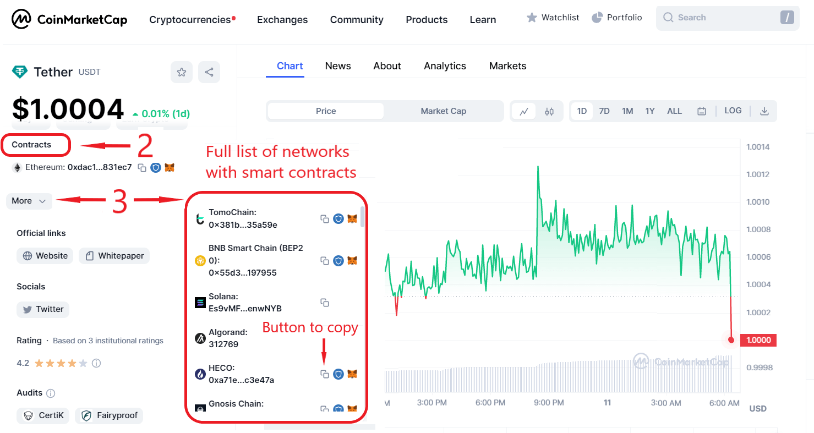814x433 pixels.
Task: Copy the Gnosis Chain contract address
Action: (325, 409)
